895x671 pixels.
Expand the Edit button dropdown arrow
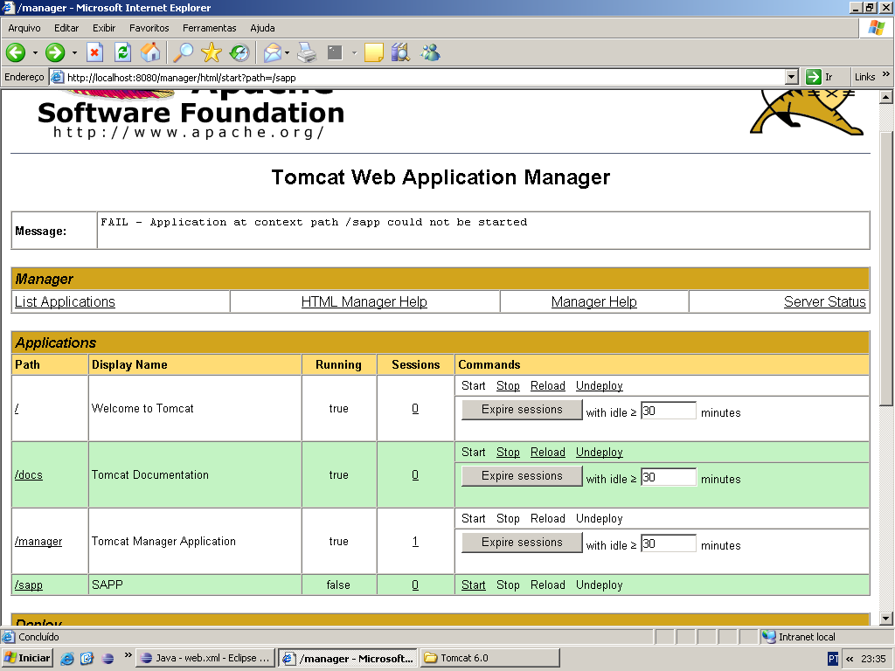point(354,53)
